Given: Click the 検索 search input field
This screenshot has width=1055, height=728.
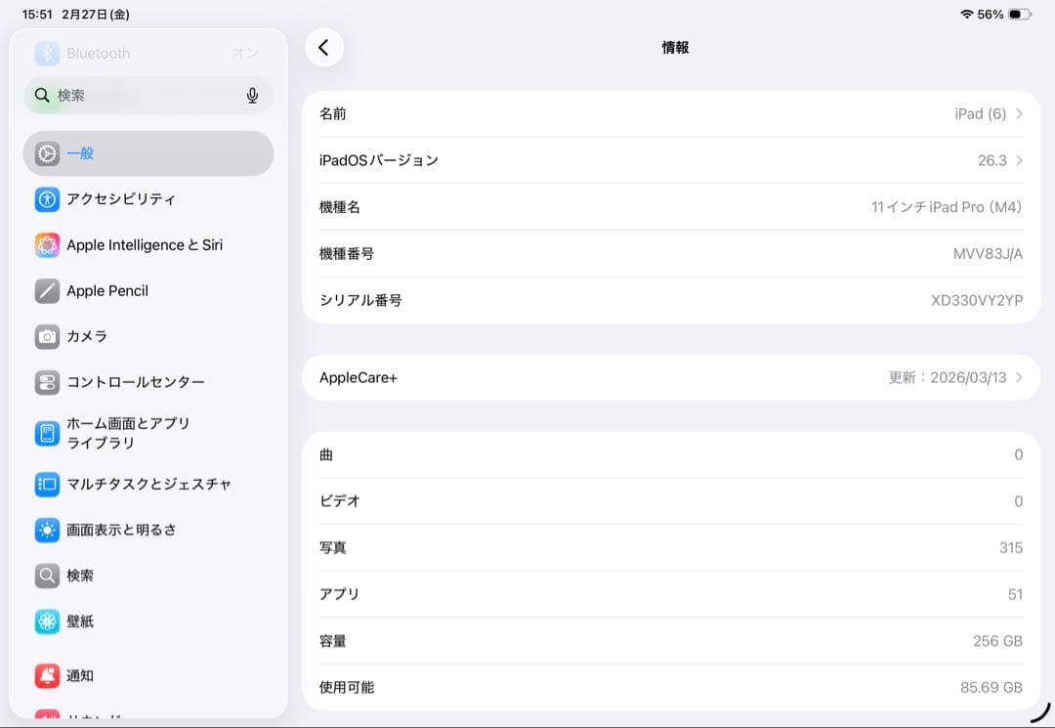Looking at the screenshot, I should pos(148,96).
